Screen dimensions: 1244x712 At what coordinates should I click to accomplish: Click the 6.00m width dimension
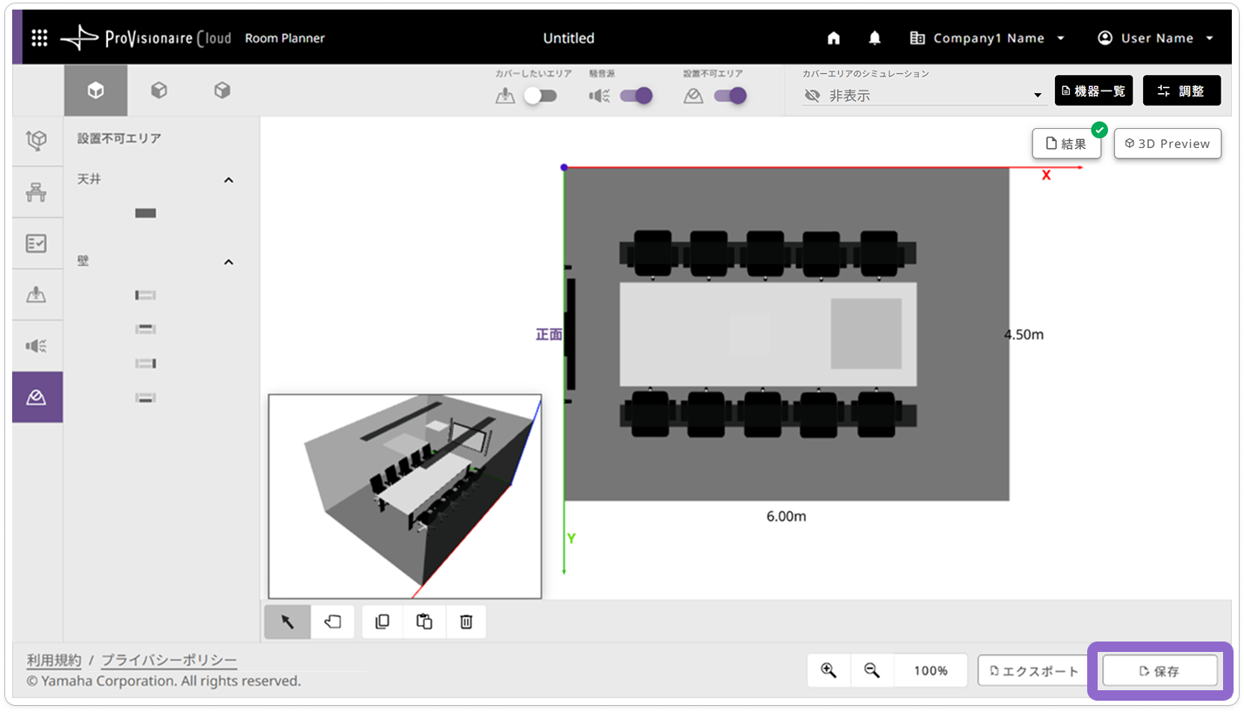[786, 516]
